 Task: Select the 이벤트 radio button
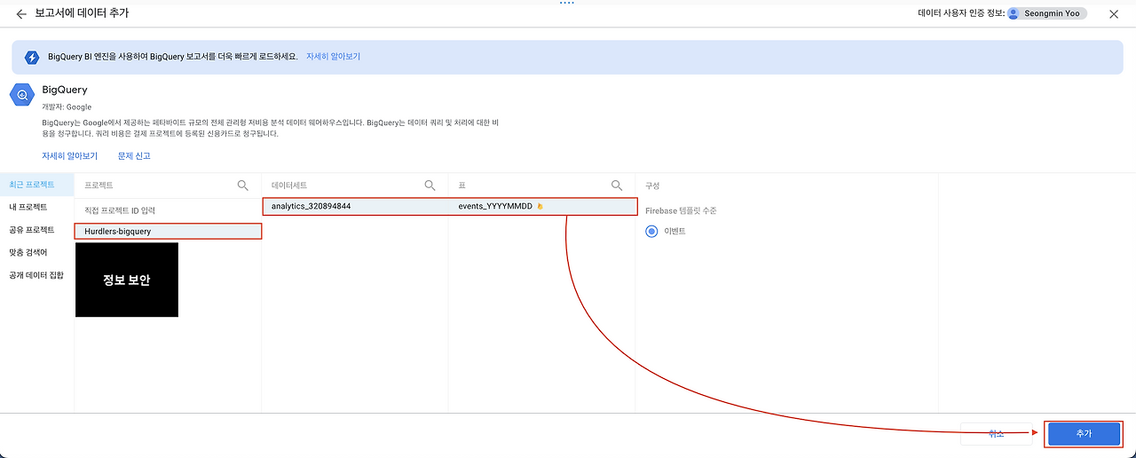click(652, 231)
